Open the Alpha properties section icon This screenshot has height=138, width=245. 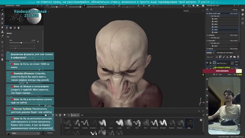pos(11,28)
